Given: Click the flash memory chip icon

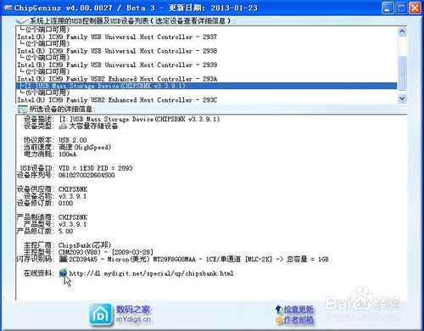Looking at the screenshot, I should click(63, 259).
